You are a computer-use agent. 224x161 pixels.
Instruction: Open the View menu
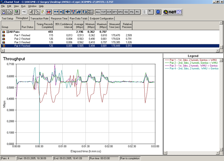[16, 6]
